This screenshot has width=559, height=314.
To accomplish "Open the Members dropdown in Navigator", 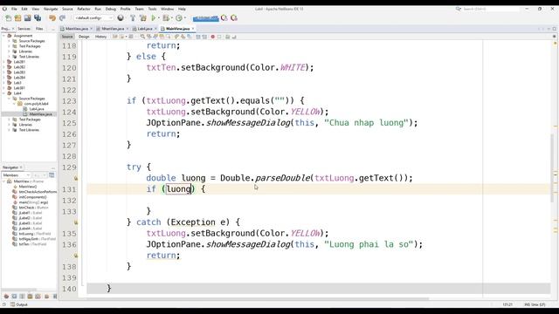I will pyautogui.click(x=16, y=175).
